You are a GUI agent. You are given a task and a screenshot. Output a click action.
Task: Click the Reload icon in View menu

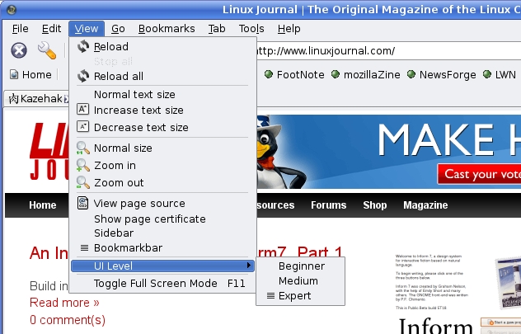pos(82,47)
